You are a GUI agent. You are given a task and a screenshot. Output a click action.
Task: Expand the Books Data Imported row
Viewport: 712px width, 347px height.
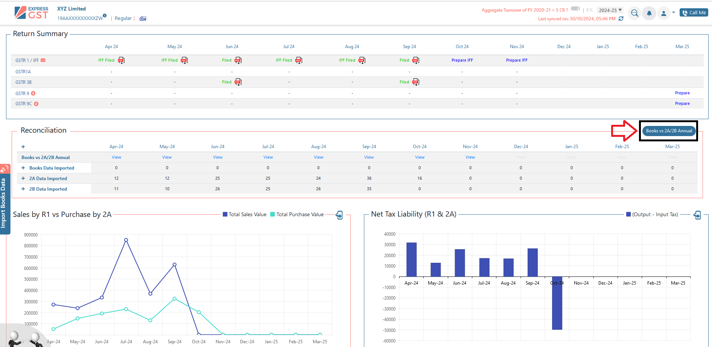(23, 168)
